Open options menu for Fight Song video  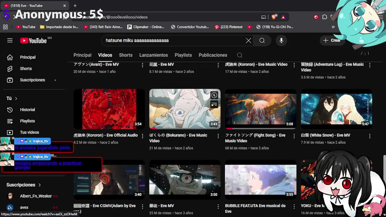click(294, 136)
